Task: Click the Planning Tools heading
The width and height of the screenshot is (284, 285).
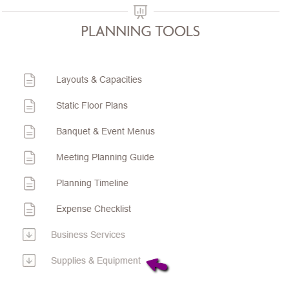Action: (141, 32)
